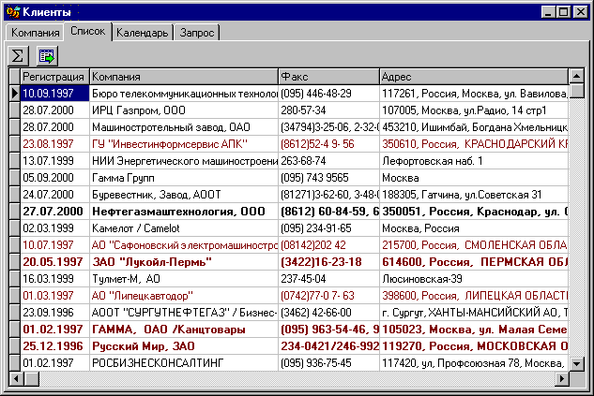
Task: Select date cell 16.03.1999
Action: point(55,279)
